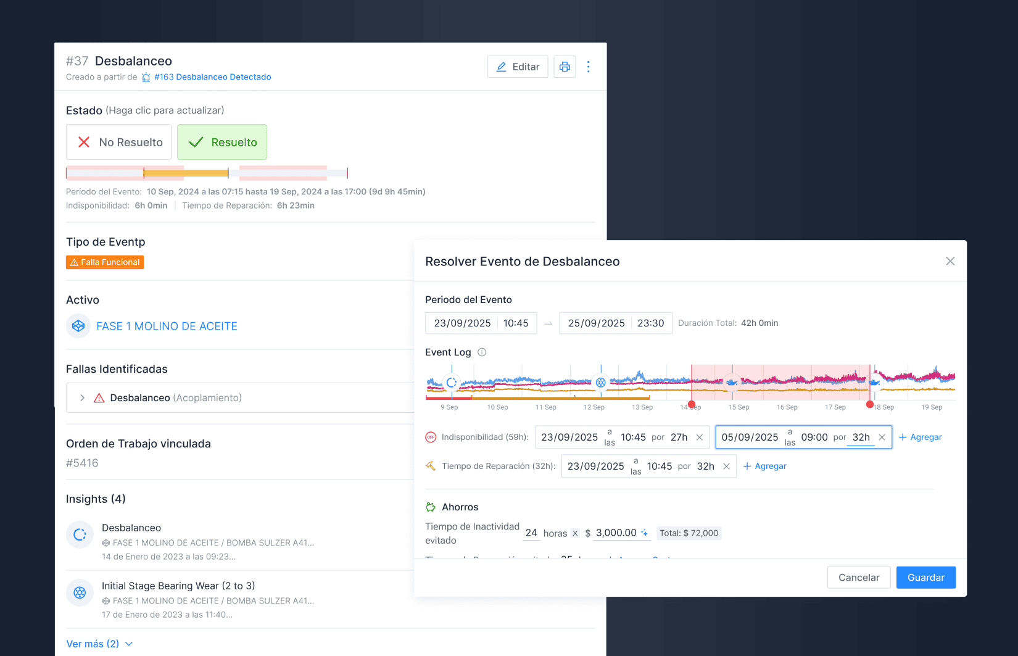Screen dimensions: 1018x656
Task: Click the FASE 1 MOLINO asset icon
Action: (78, 326)
